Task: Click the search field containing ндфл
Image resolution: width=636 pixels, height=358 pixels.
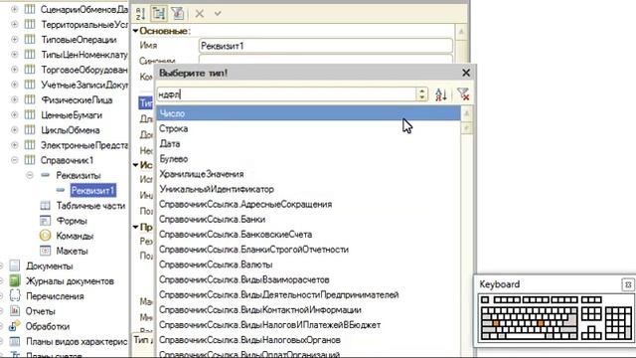Action: click(x=286, y=94)
